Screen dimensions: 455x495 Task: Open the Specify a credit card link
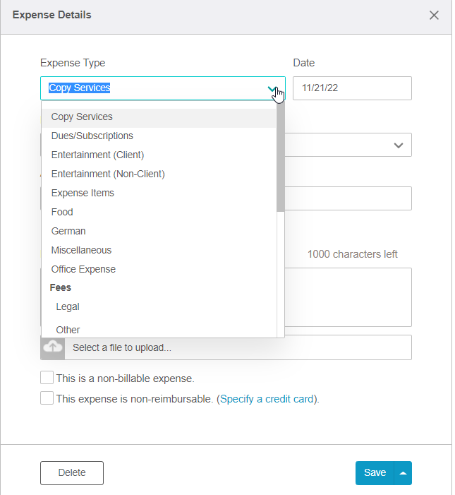[x=267, y=399]
